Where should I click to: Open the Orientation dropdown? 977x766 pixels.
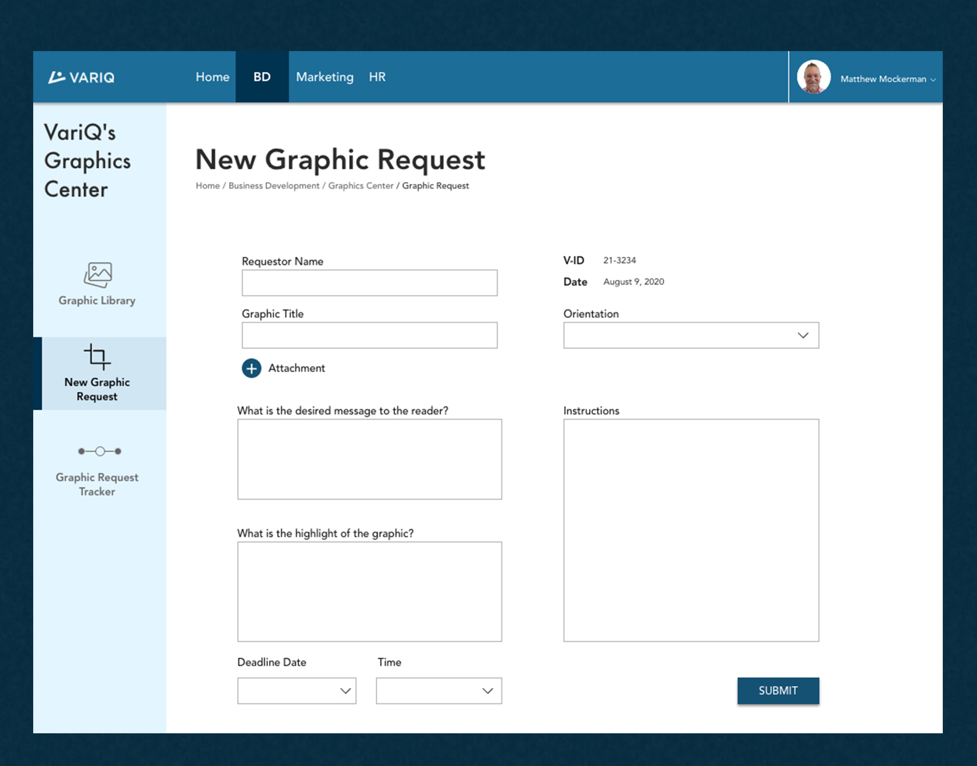[691, 336]
